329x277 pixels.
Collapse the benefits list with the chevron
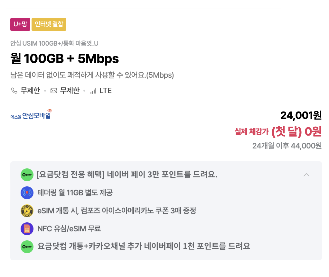pos(306,175)
